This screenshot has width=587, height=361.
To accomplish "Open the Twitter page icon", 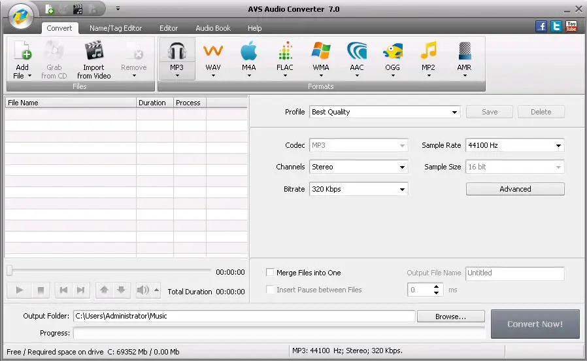I will click(556, 26).
